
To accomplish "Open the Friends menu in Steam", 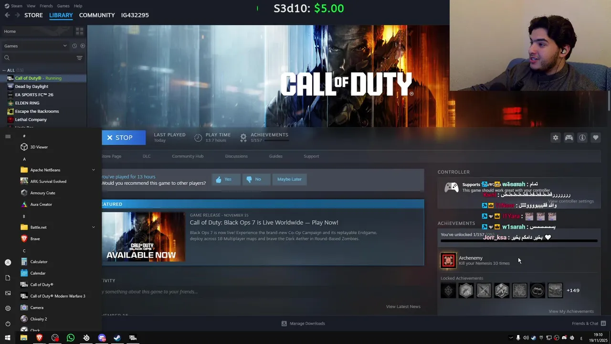I will [46, 6].
